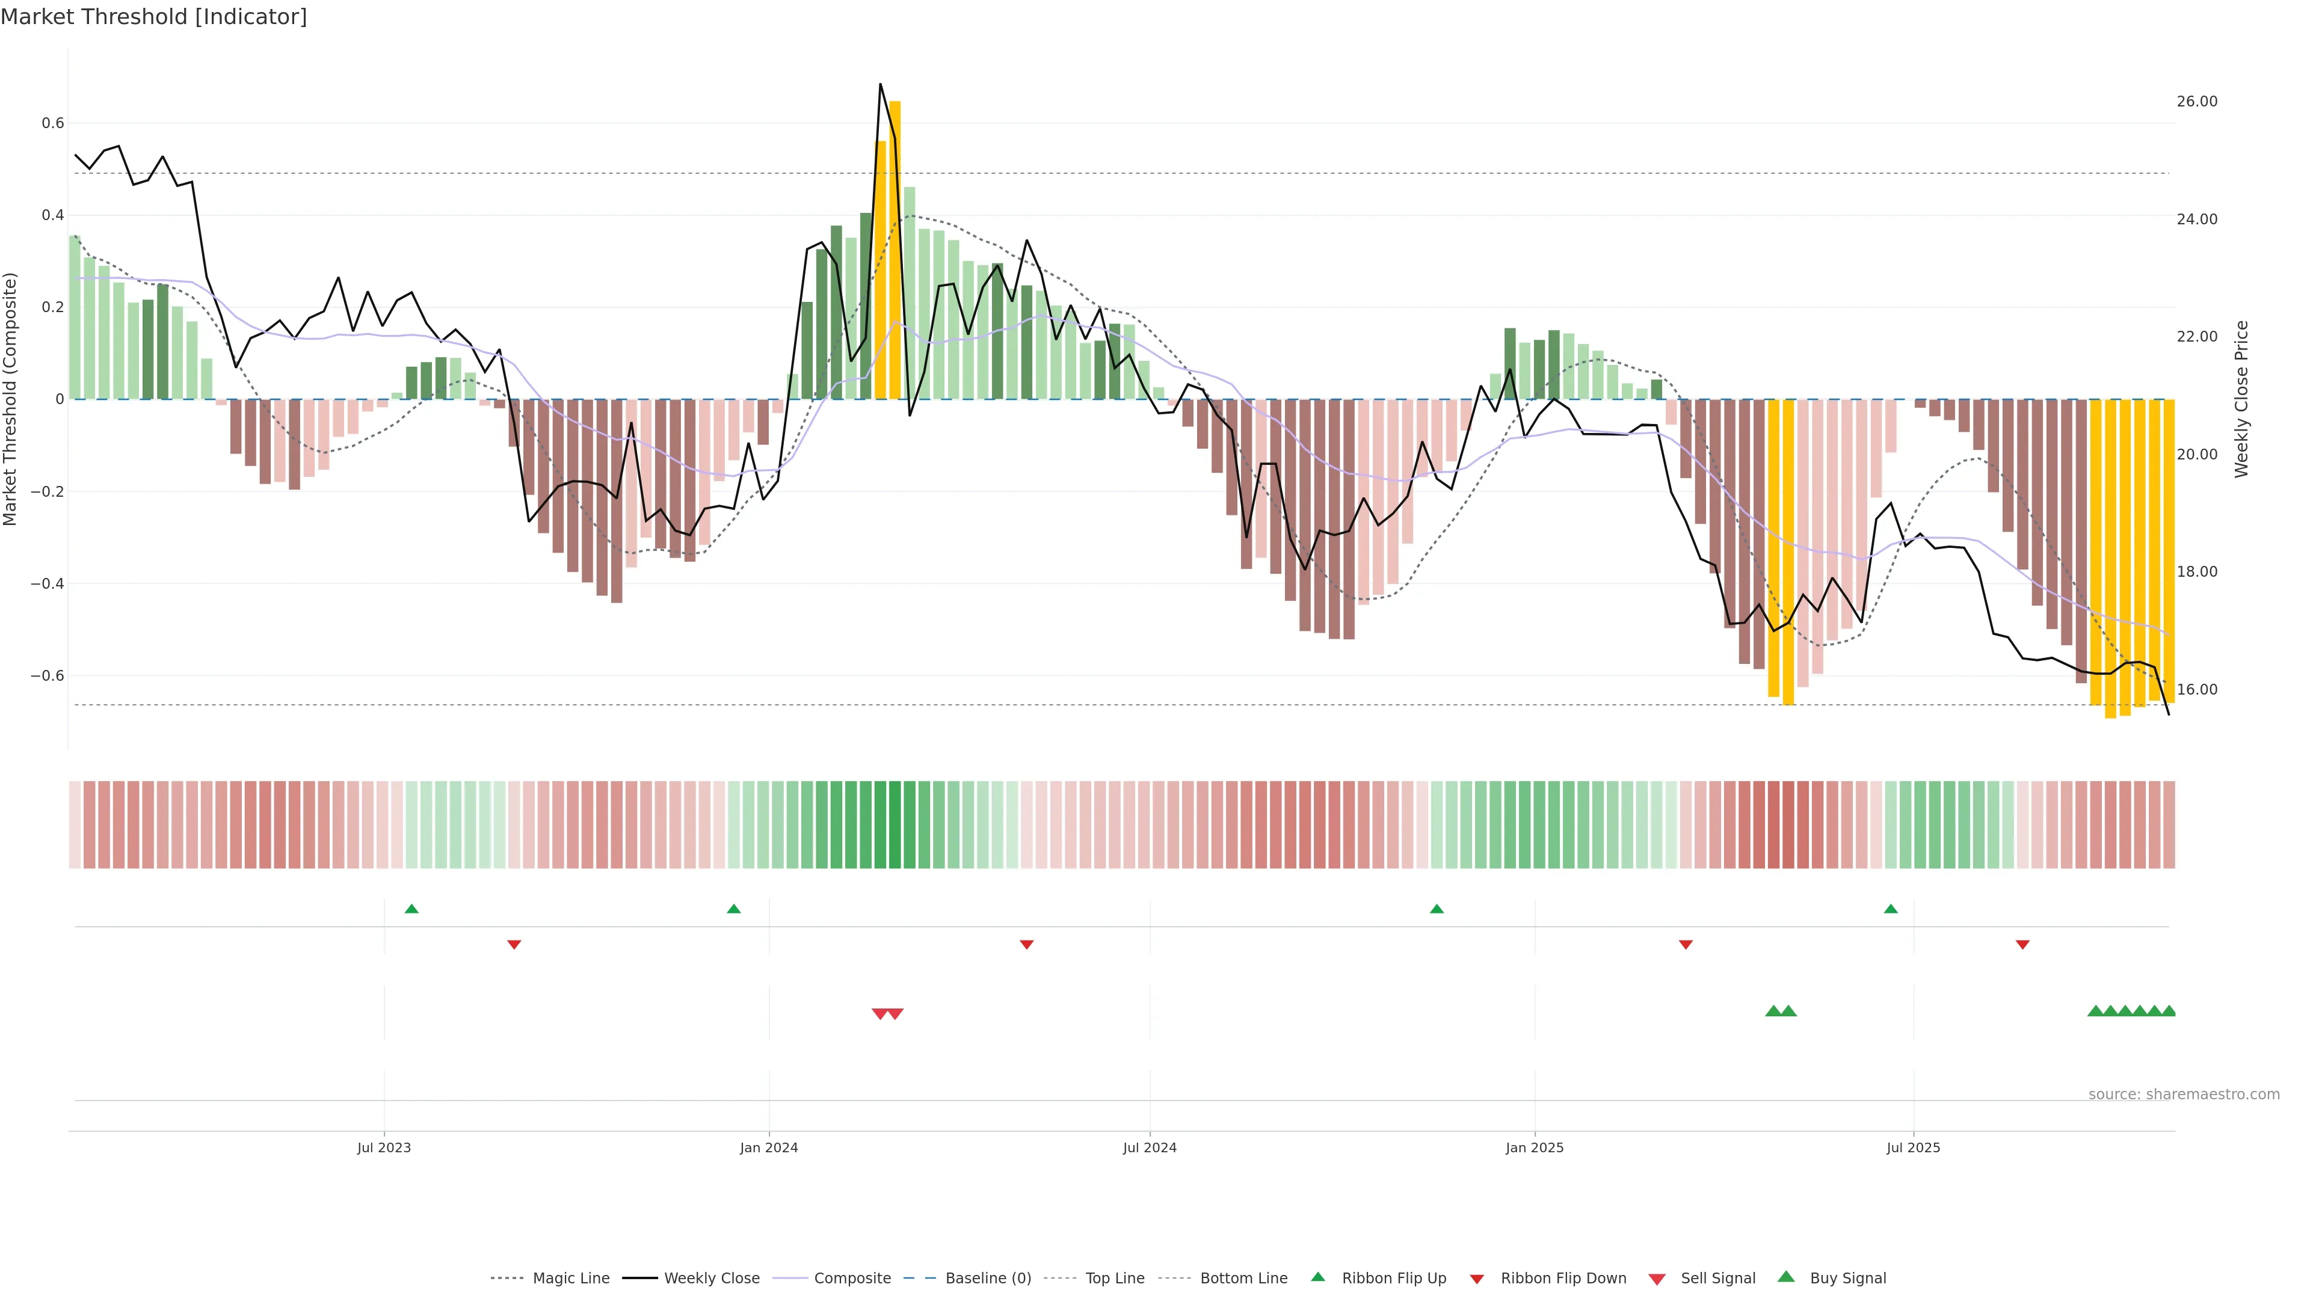
Task: Click the leftmost red sell signal marker
Action: [879, 1014]
